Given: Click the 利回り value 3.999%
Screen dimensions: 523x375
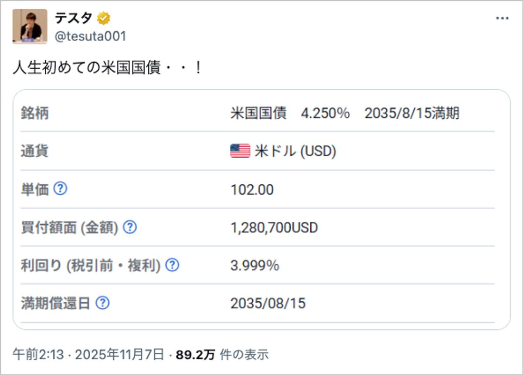Looking at the screenshot, I should point(255,264).
